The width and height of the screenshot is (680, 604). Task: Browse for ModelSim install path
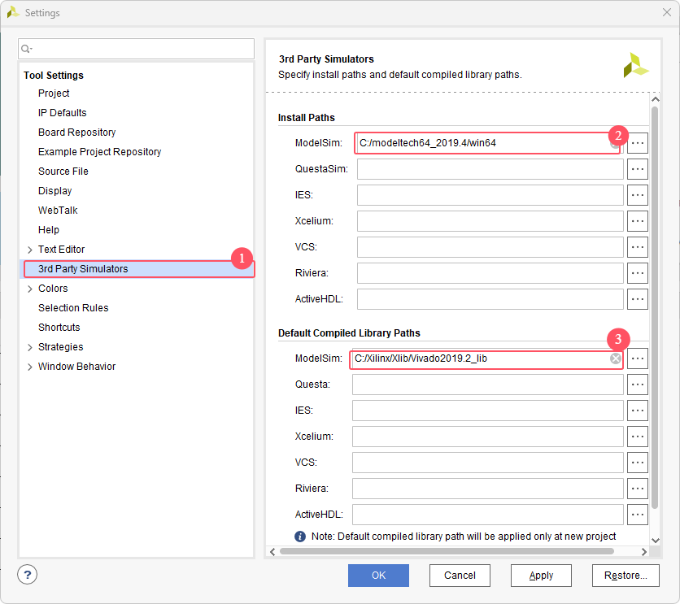pyautogui.click(x=637, y=143)
